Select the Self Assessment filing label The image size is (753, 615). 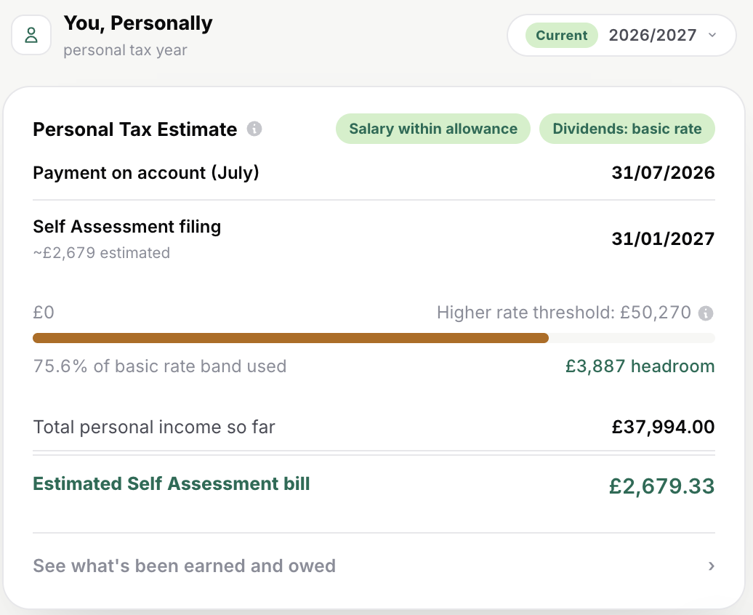[x=126, y=226]
